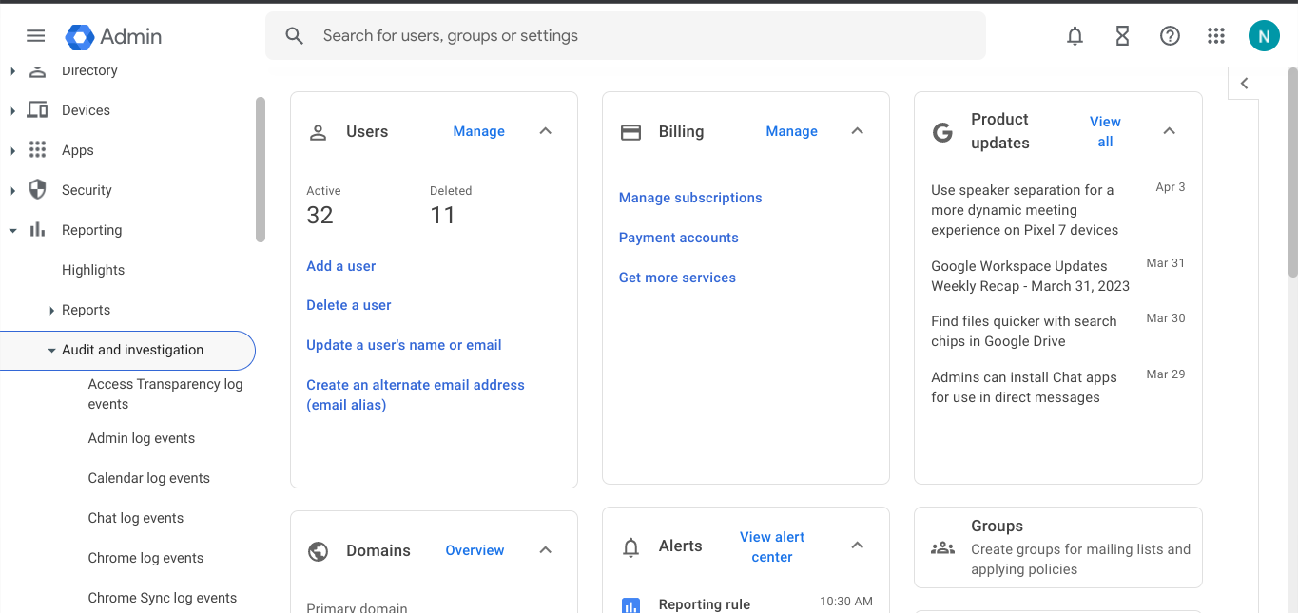This screenshot has width=1298, height=613.
Task: Expand the Reports sub-tree arrow
Action: coord(51,311)
